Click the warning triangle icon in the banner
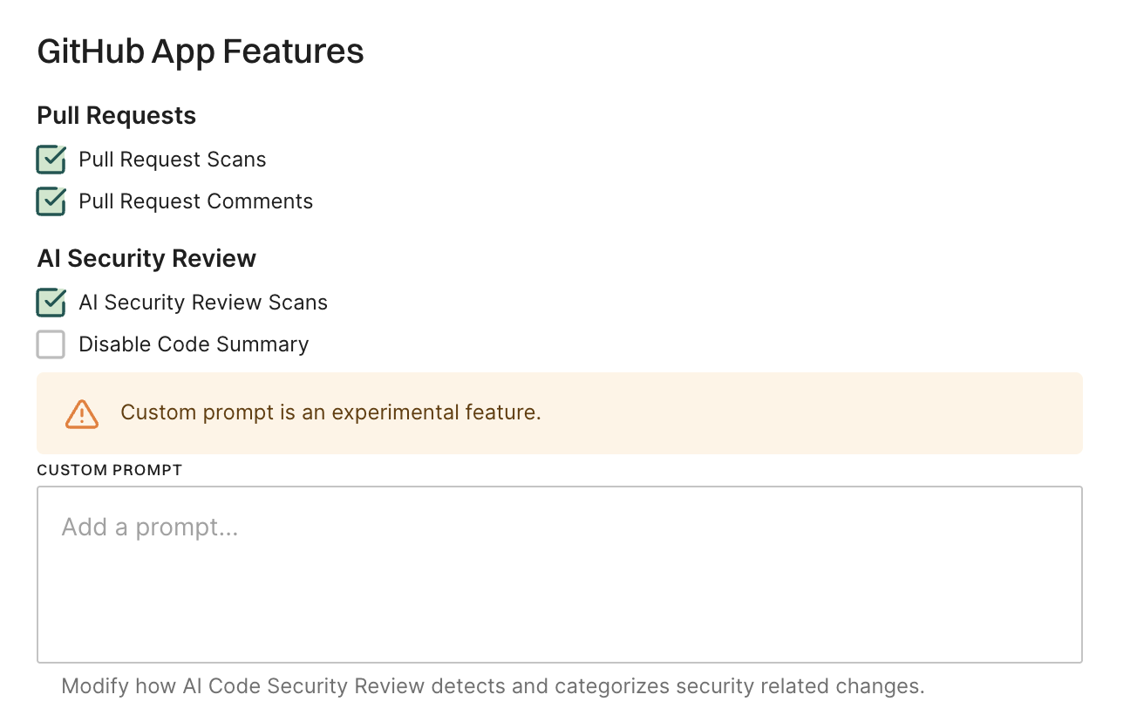The image size is (1130, 715). 81,413
